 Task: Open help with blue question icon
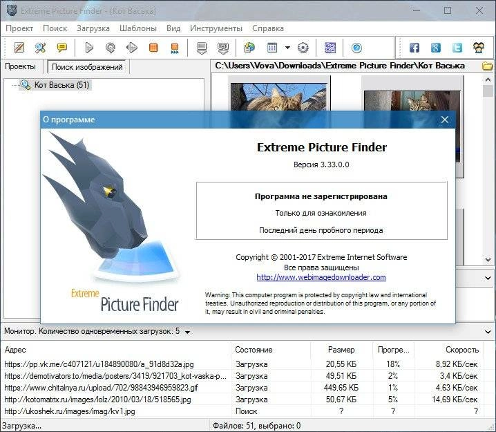coord(356,48)
